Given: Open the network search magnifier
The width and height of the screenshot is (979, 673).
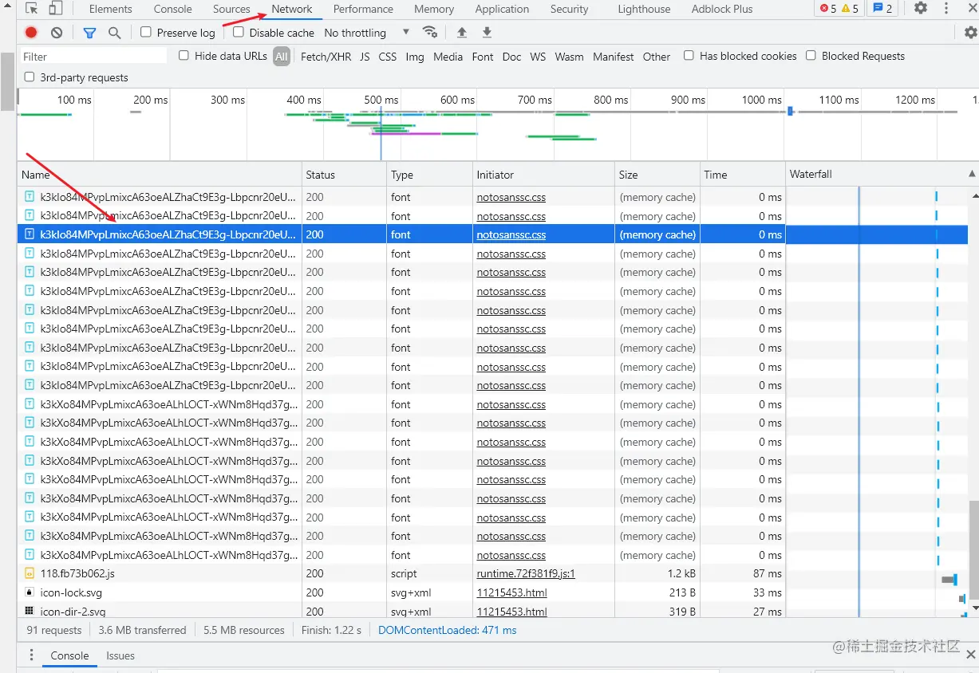Looking at the screenshot, I should 115,33.
